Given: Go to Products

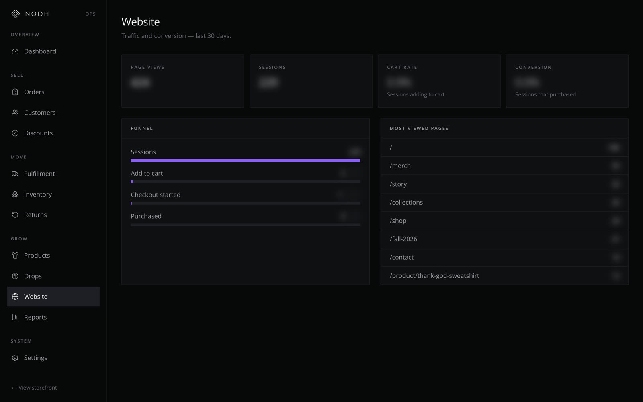Looking at the screenshot, I should click(53, 256).
